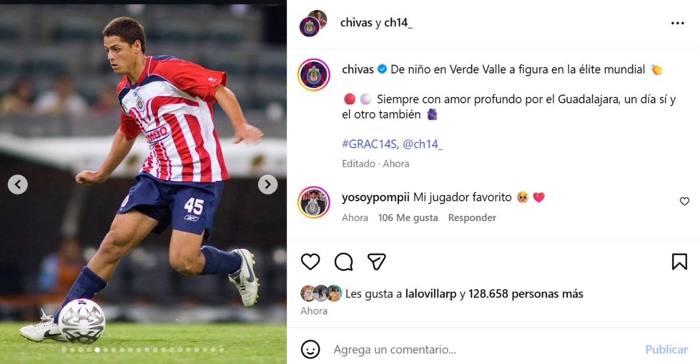Open yosoypompii's profile avatar
Image resolution: width=700 pixels, height=364 pixels.
tap(314, 202)
